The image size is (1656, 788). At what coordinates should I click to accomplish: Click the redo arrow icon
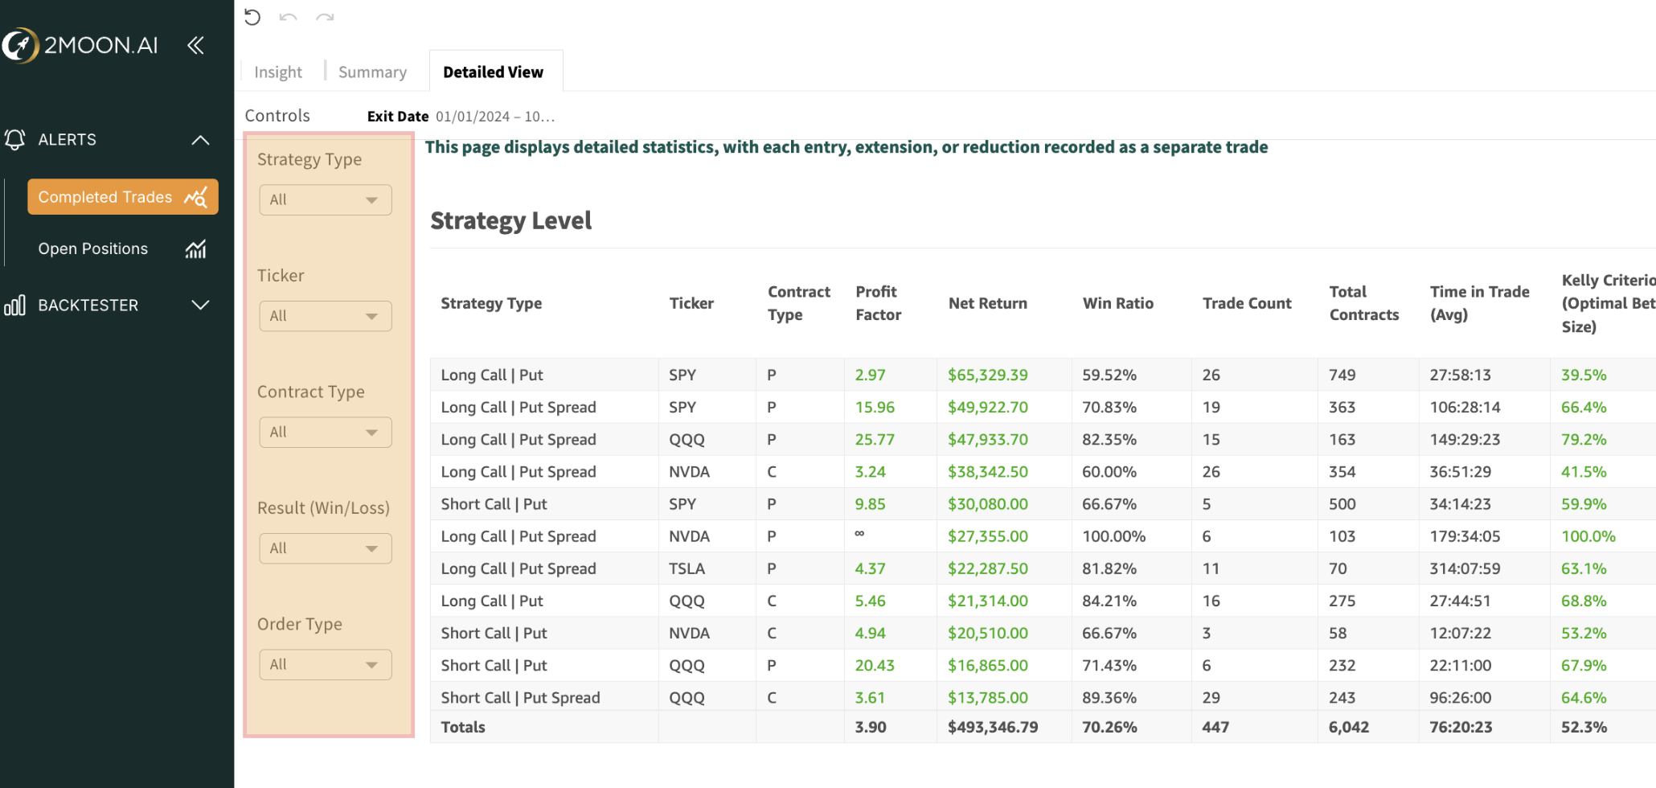tap(325, 17)
